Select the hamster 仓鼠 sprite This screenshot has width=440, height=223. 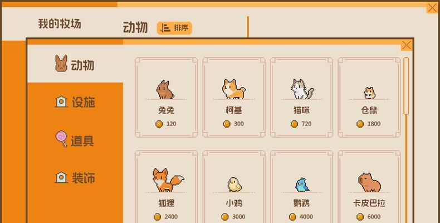(x=370, y=93)
